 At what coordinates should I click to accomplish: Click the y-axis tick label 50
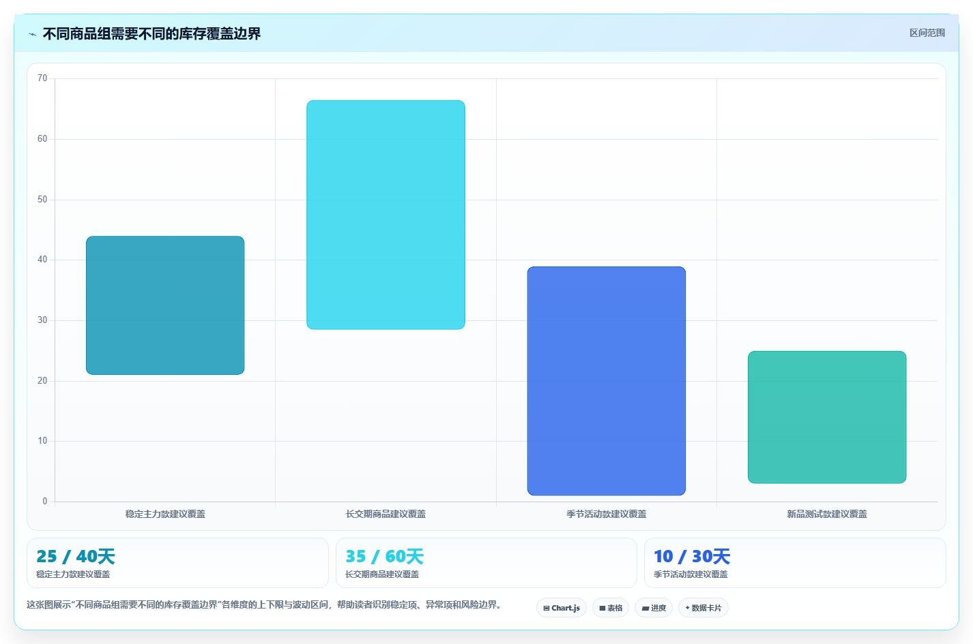click(42, 200)
